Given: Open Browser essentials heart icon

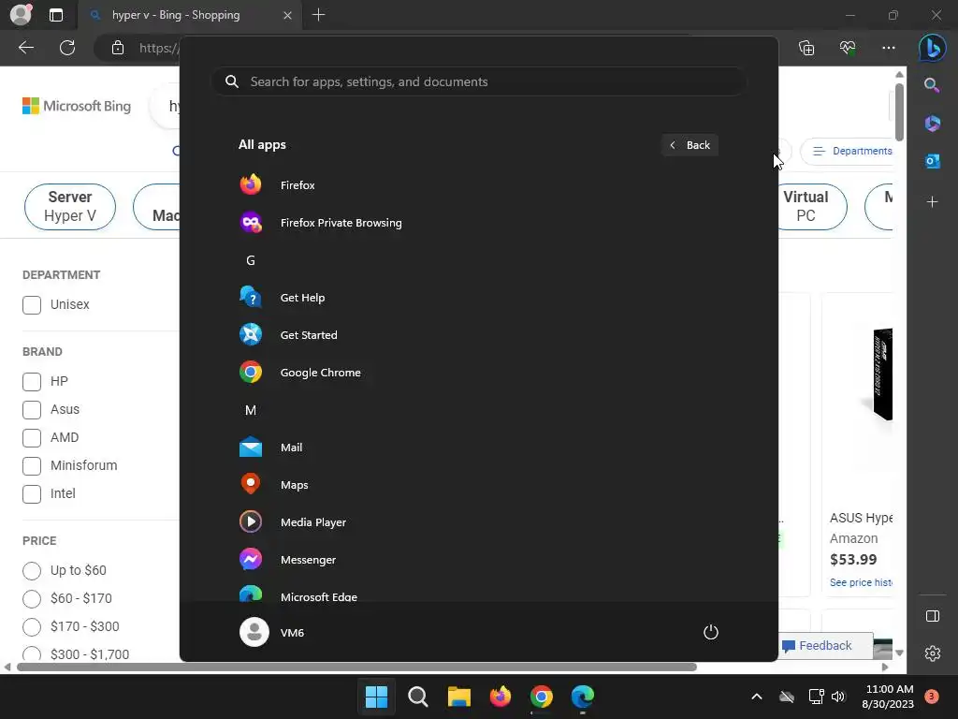Looking at the screenshot, I should tap(848, 48).
